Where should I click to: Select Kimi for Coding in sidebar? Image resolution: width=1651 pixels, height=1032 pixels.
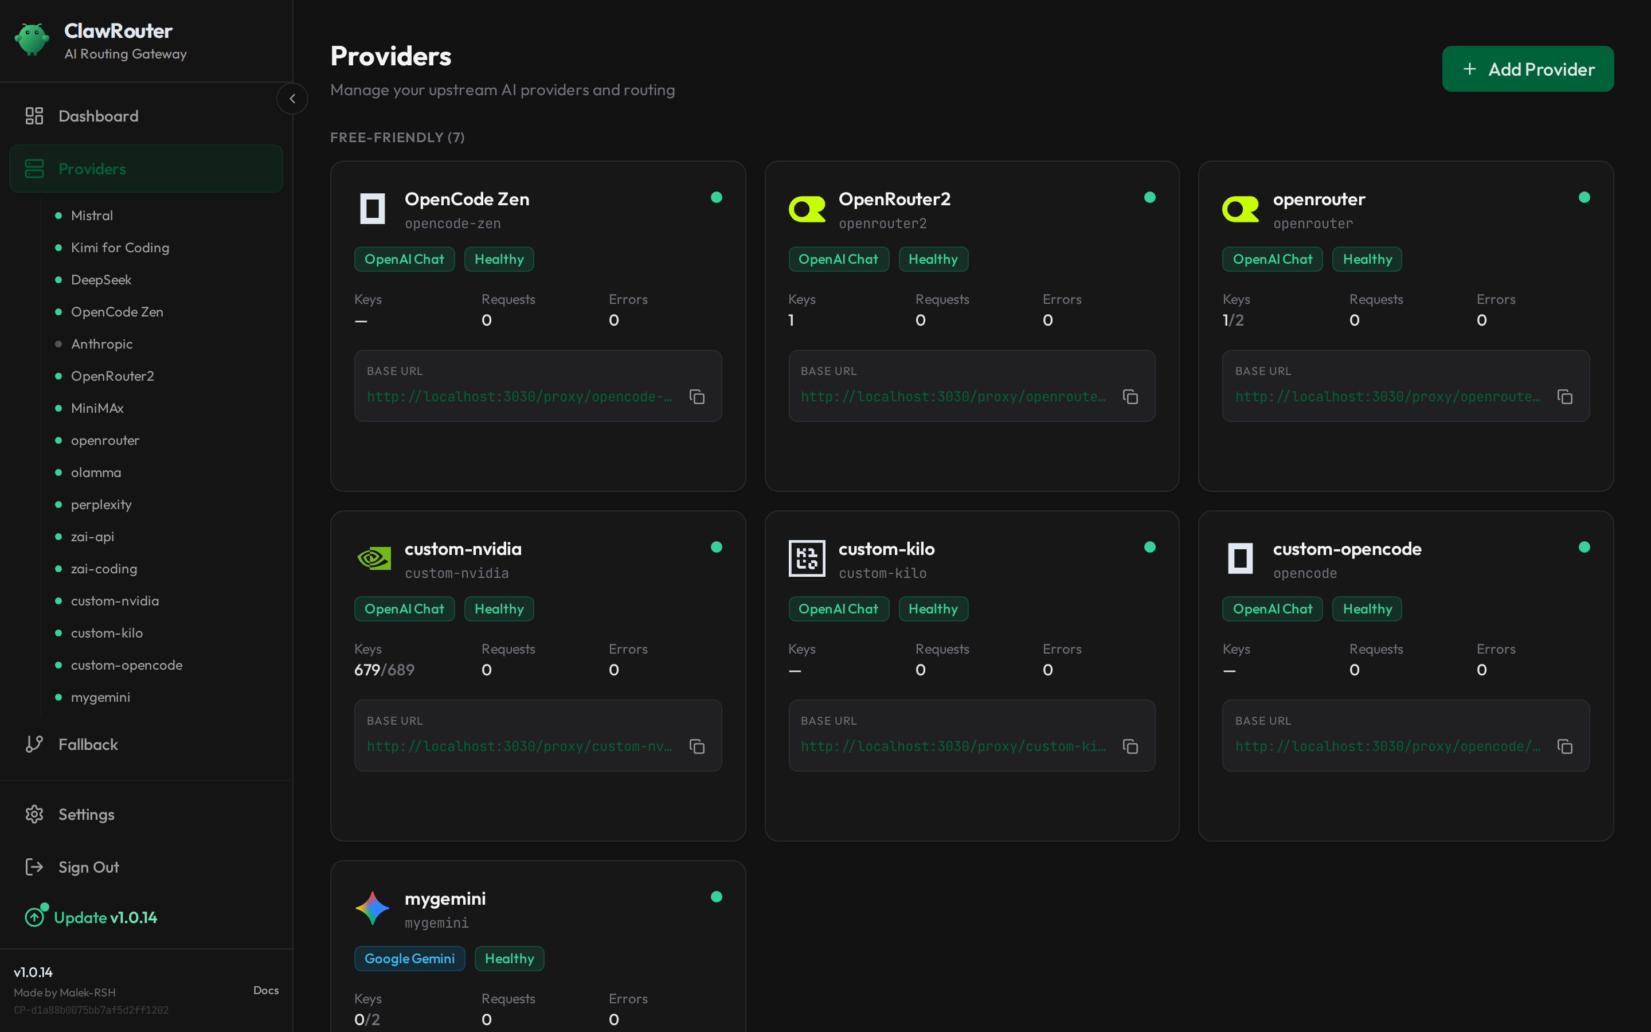(x=120, y=248)
